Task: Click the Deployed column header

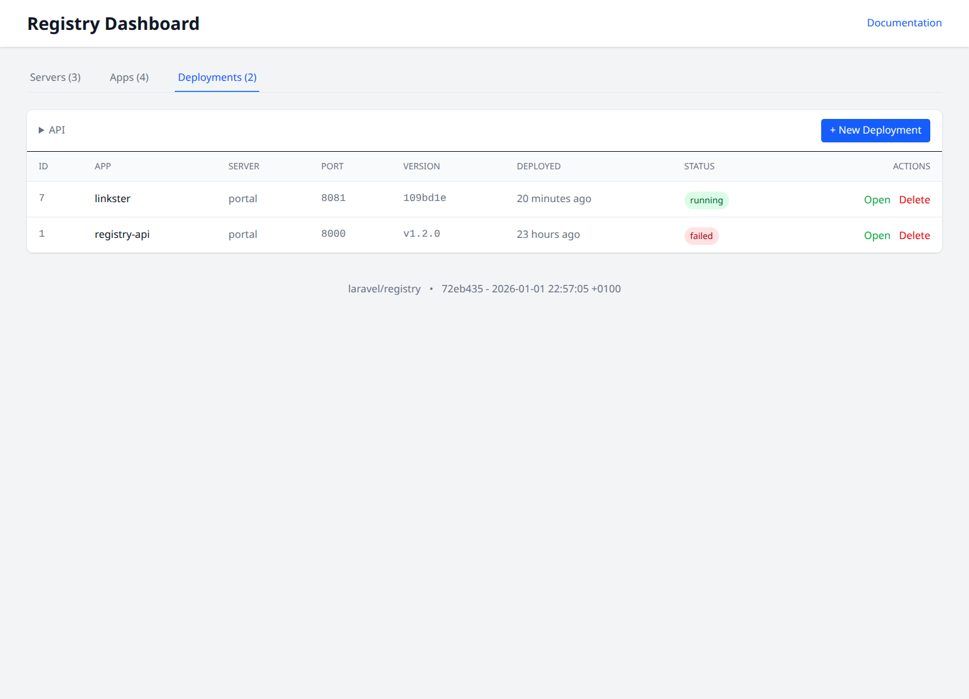Action: click(538, 166)
